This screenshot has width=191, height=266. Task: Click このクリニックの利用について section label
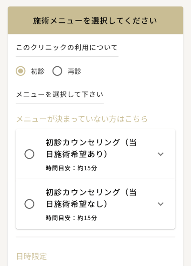pyautogui.click(x=67, y=48)
